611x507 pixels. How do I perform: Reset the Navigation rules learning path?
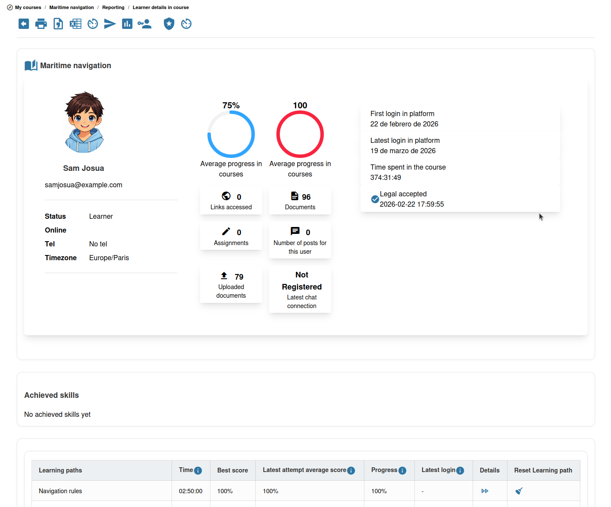(519, 491)
